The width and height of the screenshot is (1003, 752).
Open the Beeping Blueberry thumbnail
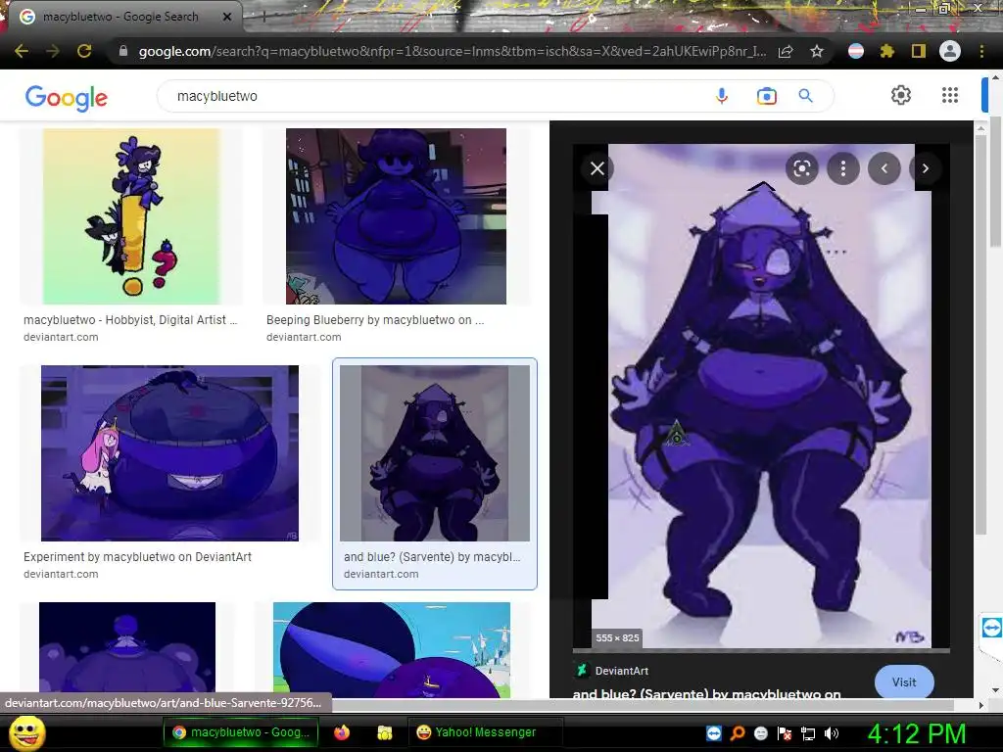396,216
